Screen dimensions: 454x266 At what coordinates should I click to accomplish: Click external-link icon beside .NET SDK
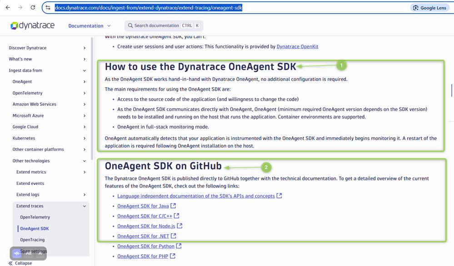coord(174,236)
